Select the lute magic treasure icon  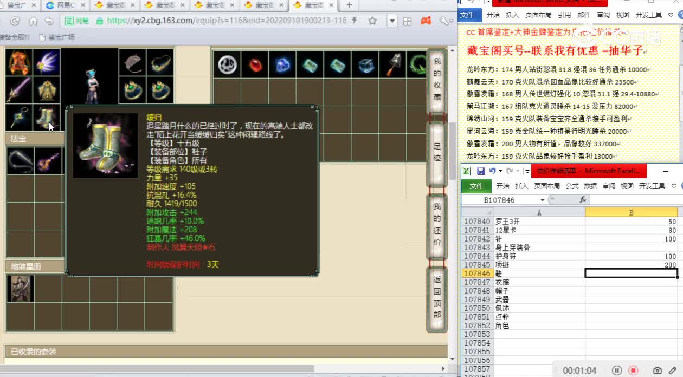click(x=48, y=161)
